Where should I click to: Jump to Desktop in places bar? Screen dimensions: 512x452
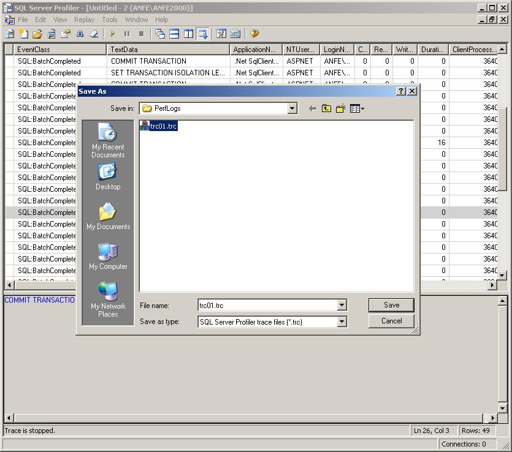pos(108,177)
